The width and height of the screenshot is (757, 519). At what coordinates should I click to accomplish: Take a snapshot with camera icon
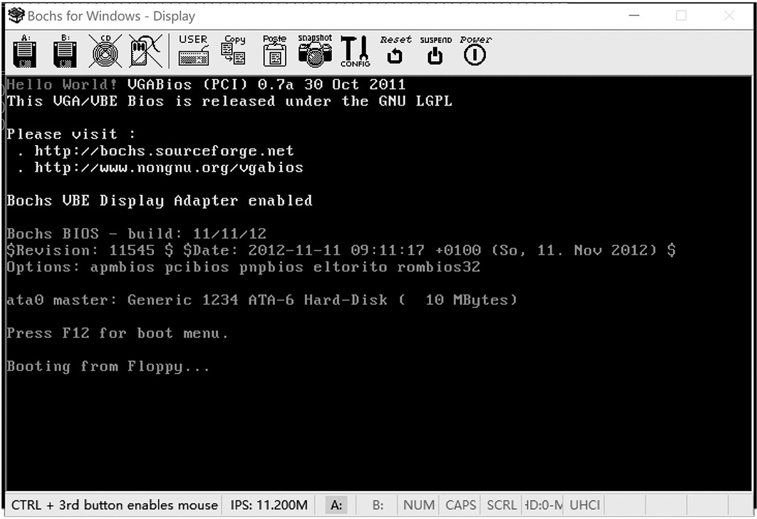point(315,50)
